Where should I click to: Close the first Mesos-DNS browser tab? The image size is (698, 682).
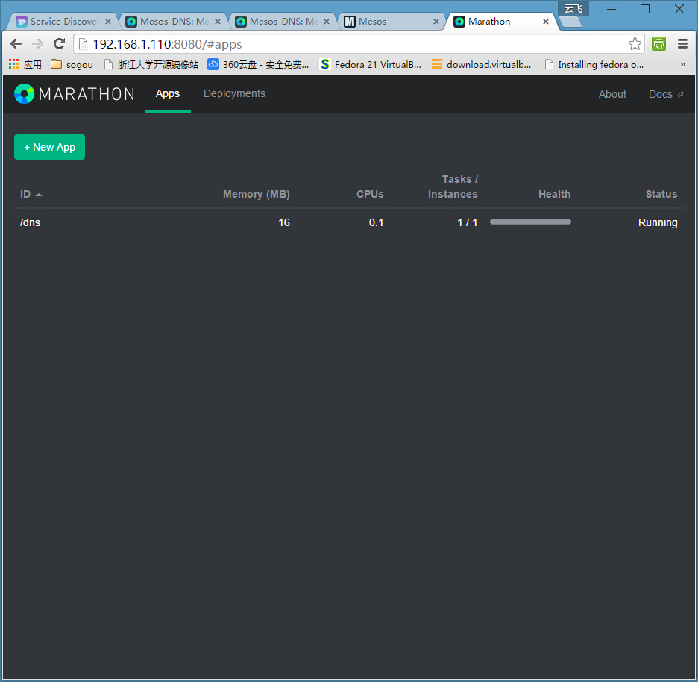pyautogui.click(x=218, y=22)
